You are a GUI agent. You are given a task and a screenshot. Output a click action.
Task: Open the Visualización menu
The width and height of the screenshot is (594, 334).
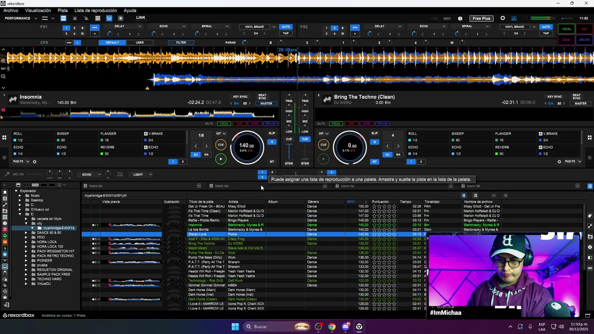tap(38, 11)
